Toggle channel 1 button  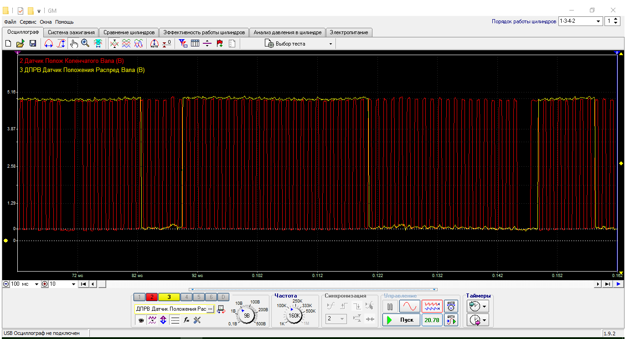(140, 297)
